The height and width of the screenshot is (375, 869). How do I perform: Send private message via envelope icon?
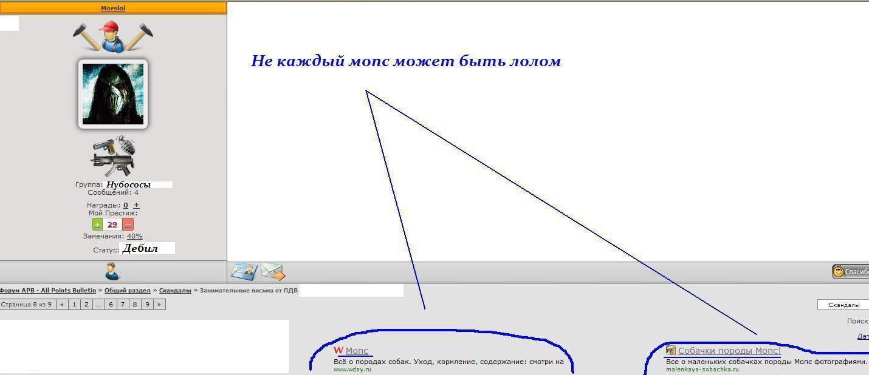tap(273, 272)
